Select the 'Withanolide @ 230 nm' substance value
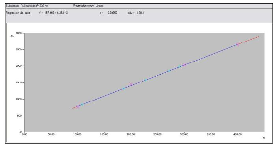 pos(35,5)
